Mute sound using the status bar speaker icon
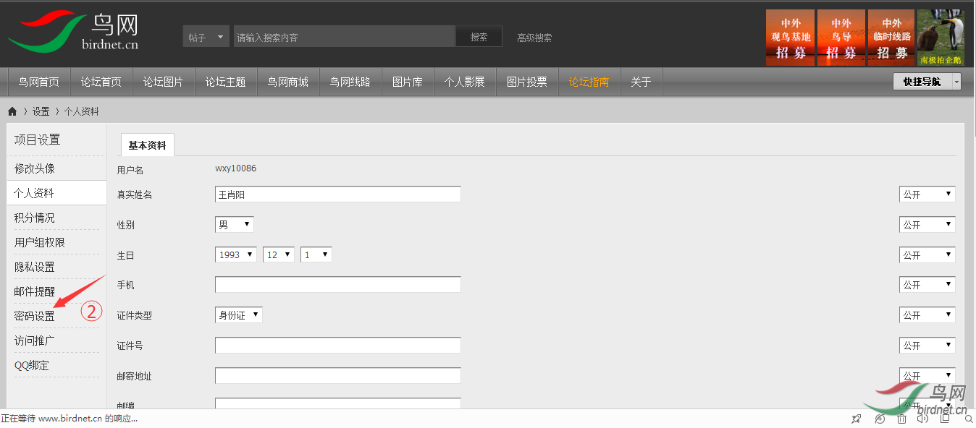The image size is (976, 428). [x=922, y=419]
